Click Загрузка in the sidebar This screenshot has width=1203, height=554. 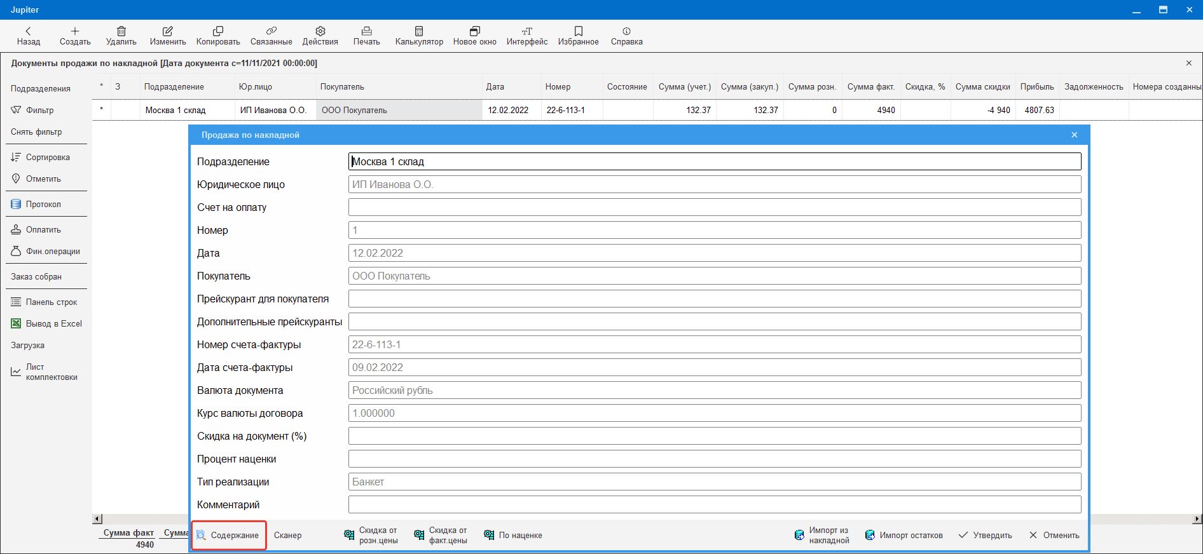click(27, 345)
